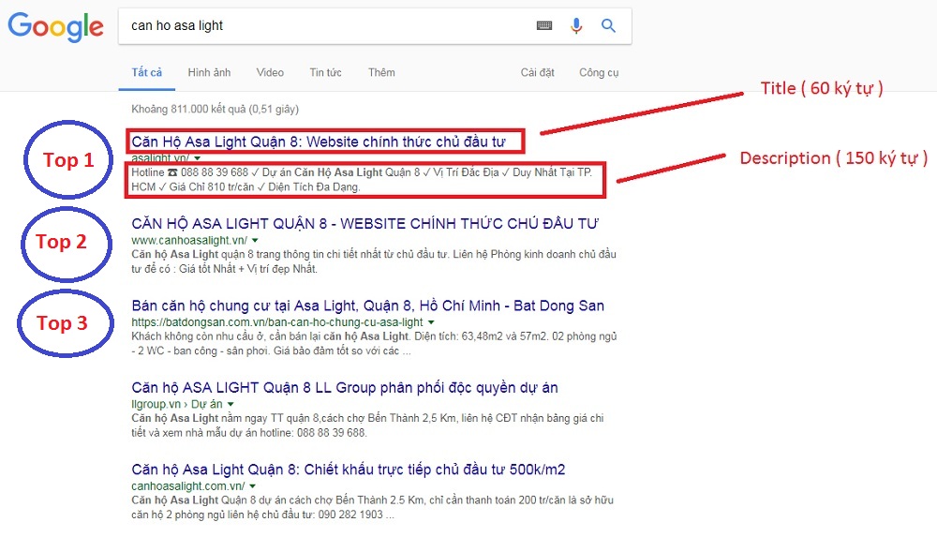Open LL Group phân phối độc quyền result
This screenshot has height=537, width=937.
pyautogui.click(x=345, y=388)
